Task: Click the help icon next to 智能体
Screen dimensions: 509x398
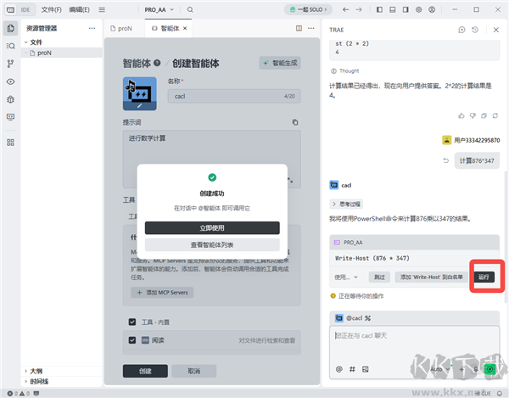Action: (157, 63)
